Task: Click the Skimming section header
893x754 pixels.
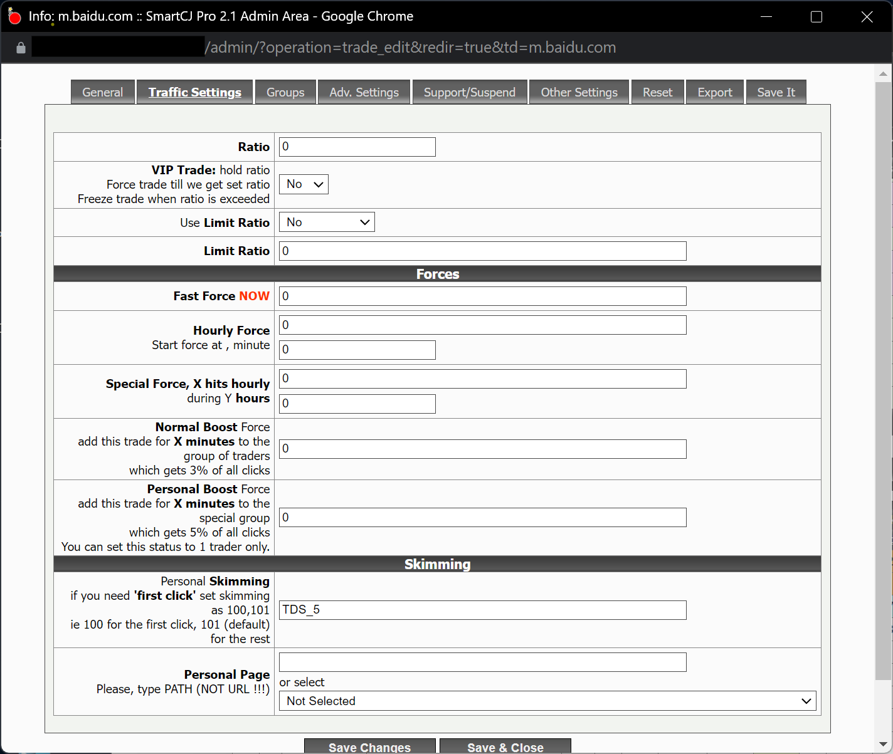Action: pos(438,564)
